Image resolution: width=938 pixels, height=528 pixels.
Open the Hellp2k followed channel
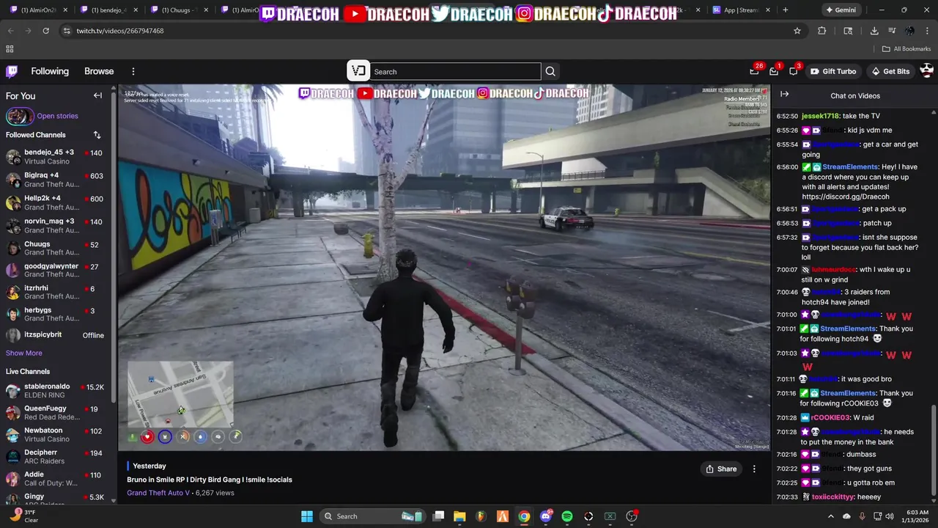[56, 202]
